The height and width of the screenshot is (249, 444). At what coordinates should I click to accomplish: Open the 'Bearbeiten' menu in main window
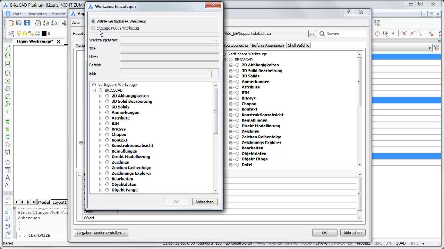point(37,14)
